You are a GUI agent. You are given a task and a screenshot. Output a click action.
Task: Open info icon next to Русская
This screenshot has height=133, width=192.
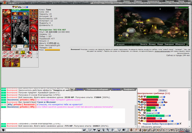[161, 118]
